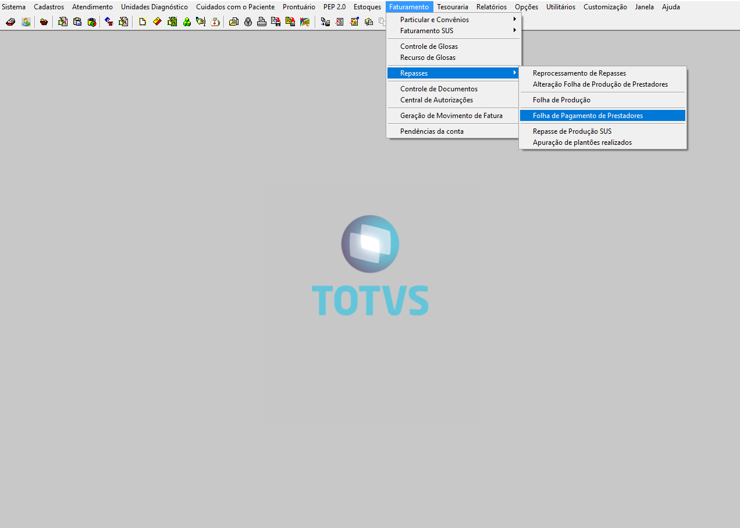740x528 pixels.
Task: Open the Tesouraria menu
Action: 452,7
